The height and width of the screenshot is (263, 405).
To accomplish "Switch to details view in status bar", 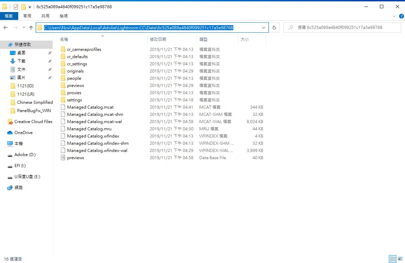I will coord(393,259).
